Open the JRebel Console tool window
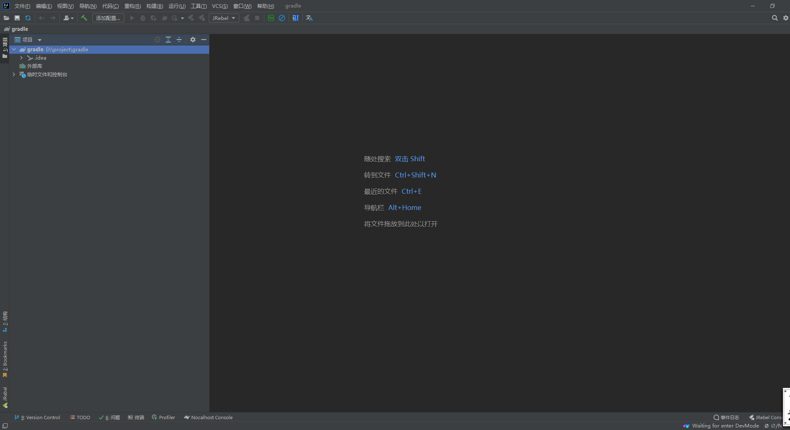The width and height of the screenshot is (790, 430). (765, 417)
